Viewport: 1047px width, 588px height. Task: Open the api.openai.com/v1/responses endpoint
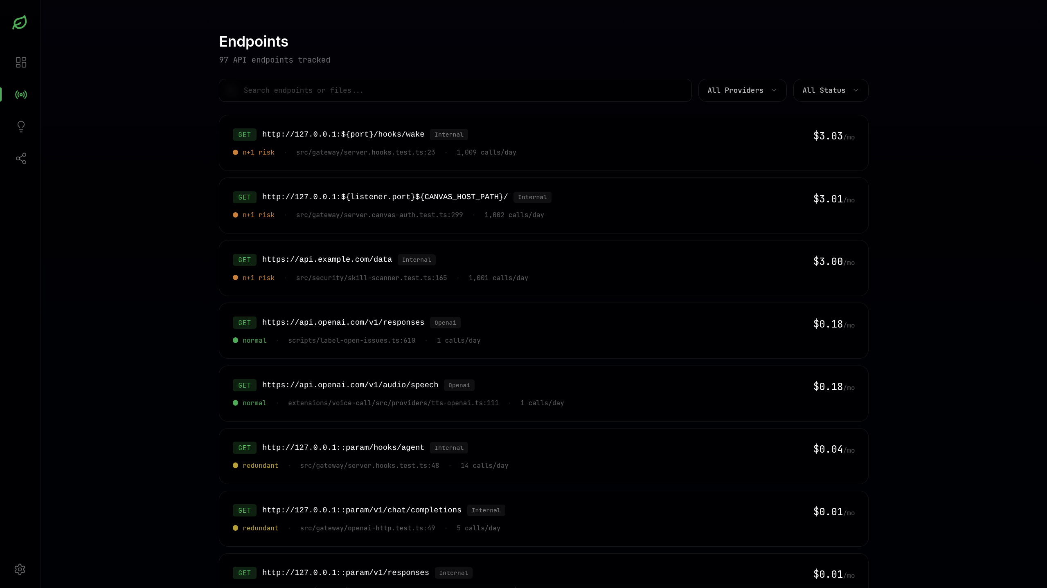click(x=343, y=322)
